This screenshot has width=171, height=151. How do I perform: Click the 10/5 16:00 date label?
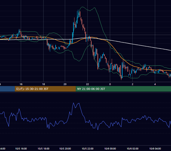tap(21, 148)
